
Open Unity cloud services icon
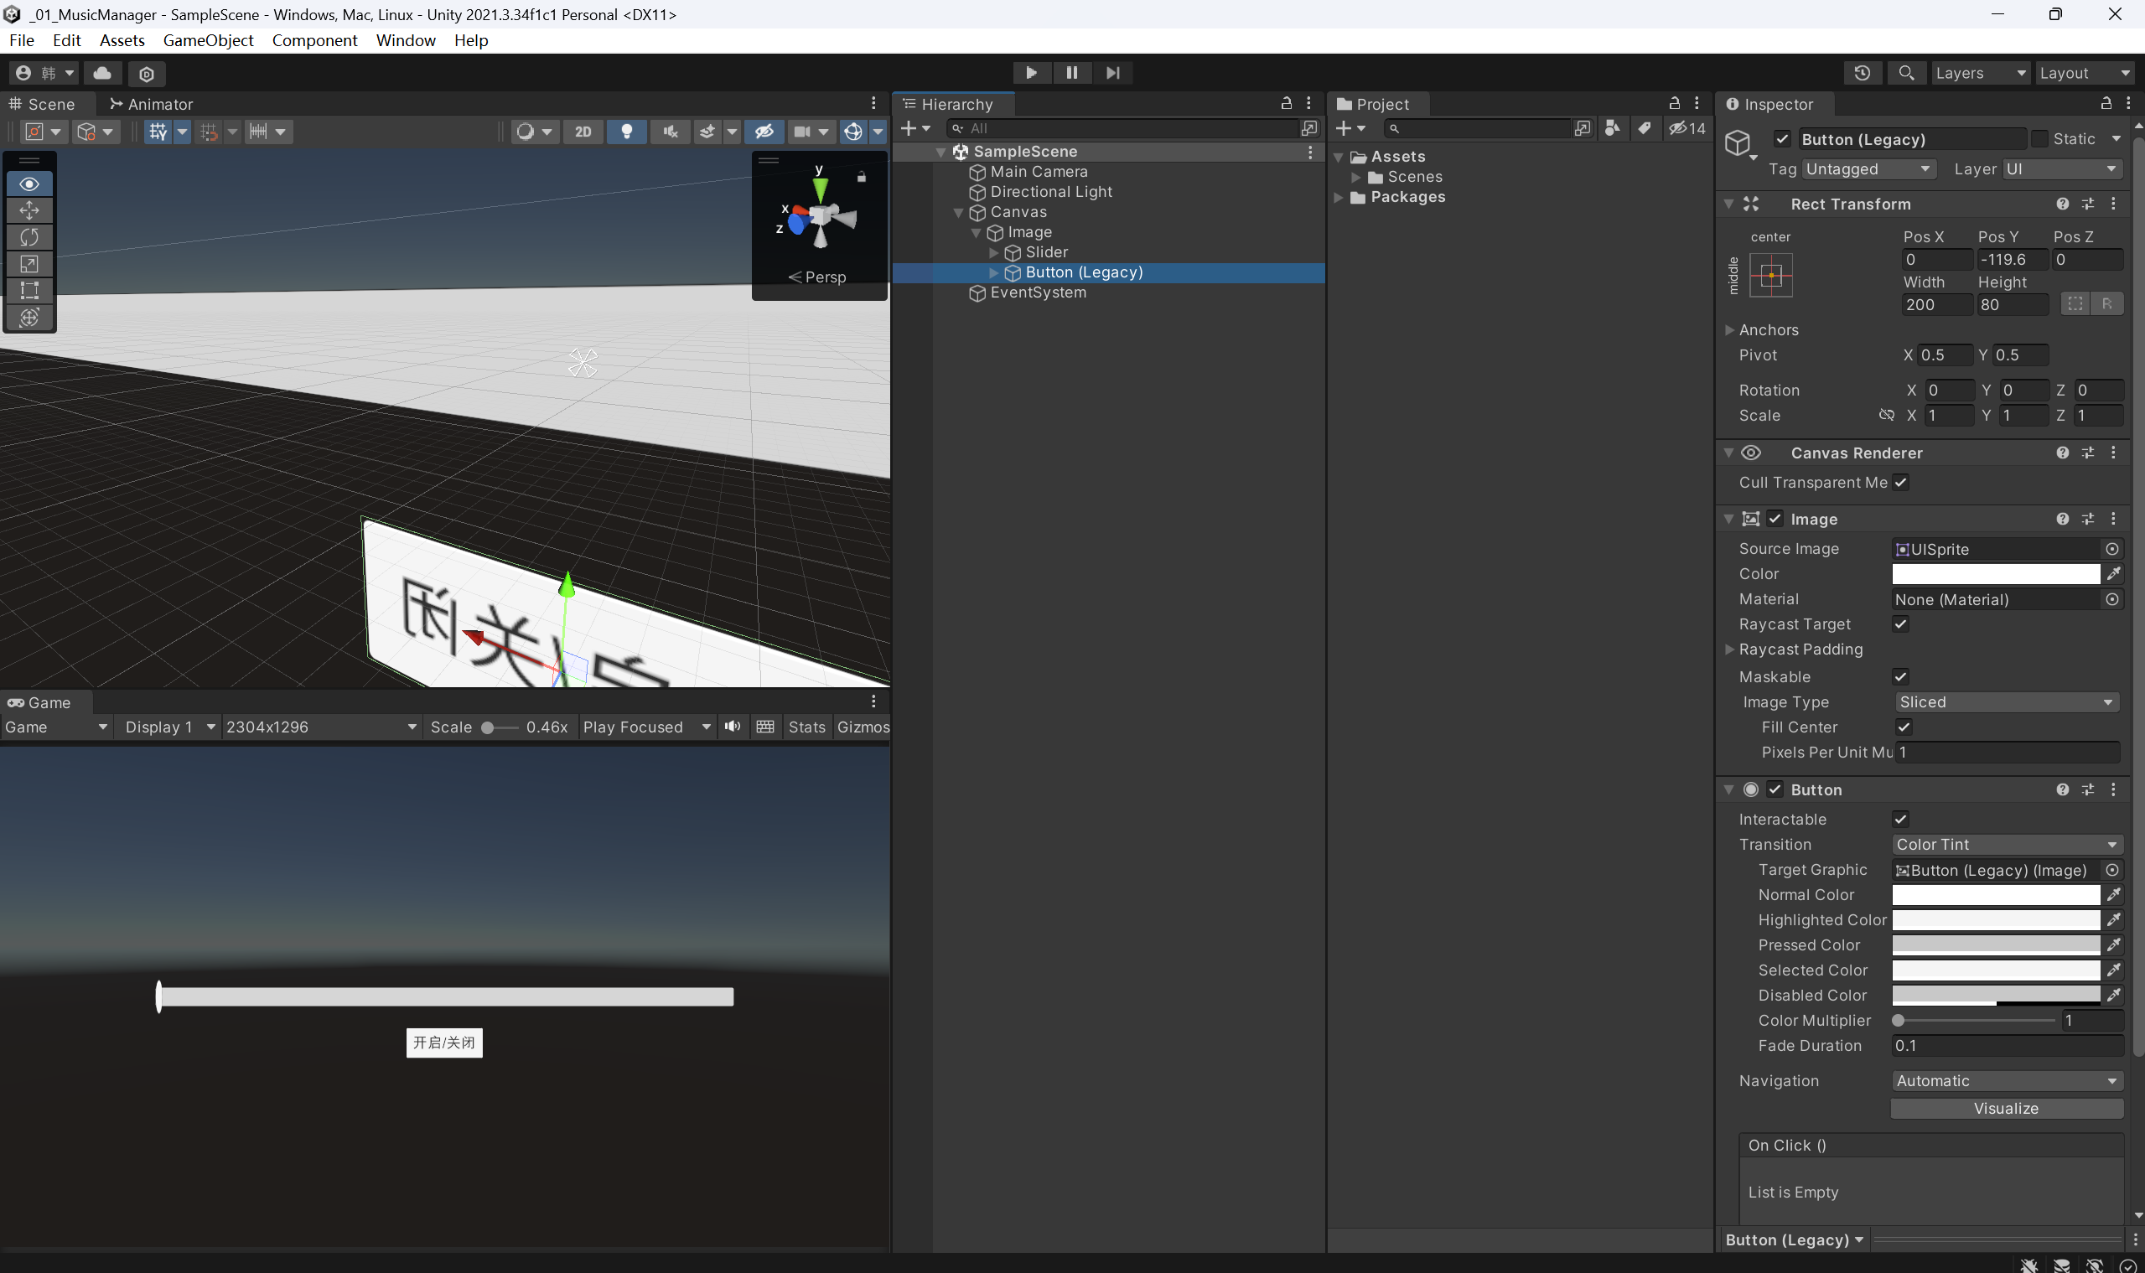tap(102, 73)
